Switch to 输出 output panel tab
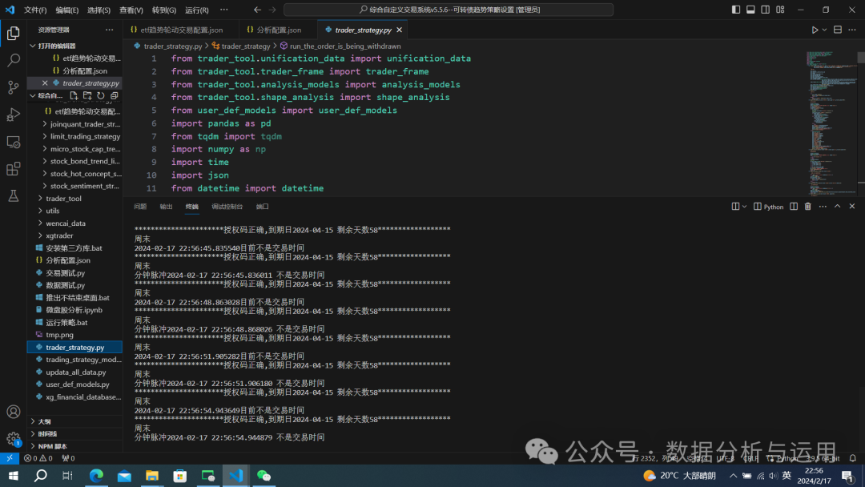Image resolution: width=865 pixels, height=487 pixels. 166,207
